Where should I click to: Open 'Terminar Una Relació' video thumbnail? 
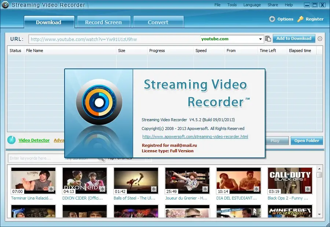click(33, 181)
